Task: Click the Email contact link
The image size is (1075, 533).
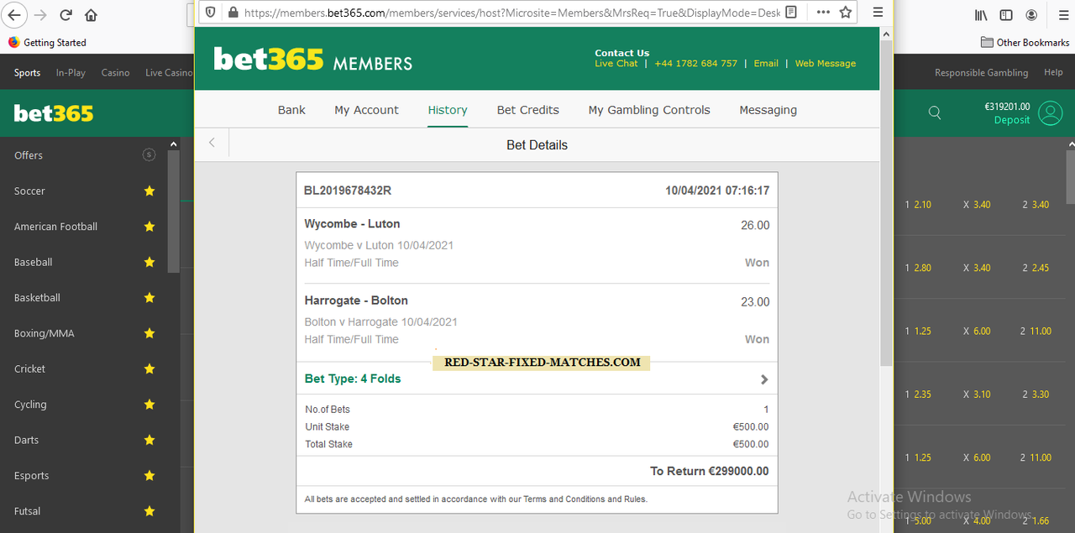Action: [x=766, y=63]
